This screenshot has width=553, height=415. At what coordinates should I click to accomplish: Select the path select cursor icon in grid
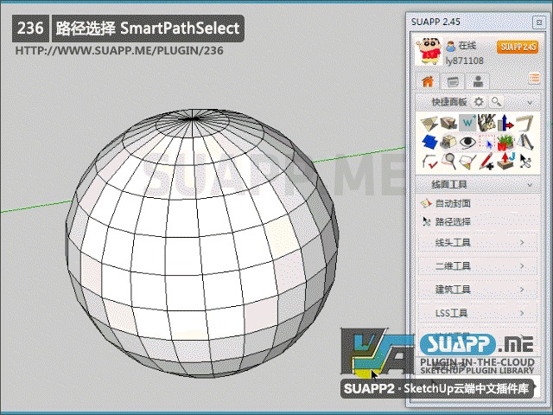point(524,162)
